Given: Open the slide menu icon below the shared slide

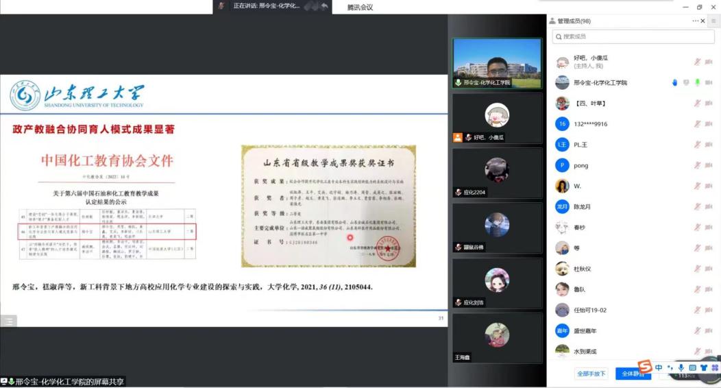Looking at the screenshot, I should click(9, 322).
